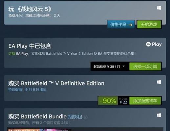Click the green 订阅 text link
The width and height of the screenshot is (170, 131).
coord(12,54)
